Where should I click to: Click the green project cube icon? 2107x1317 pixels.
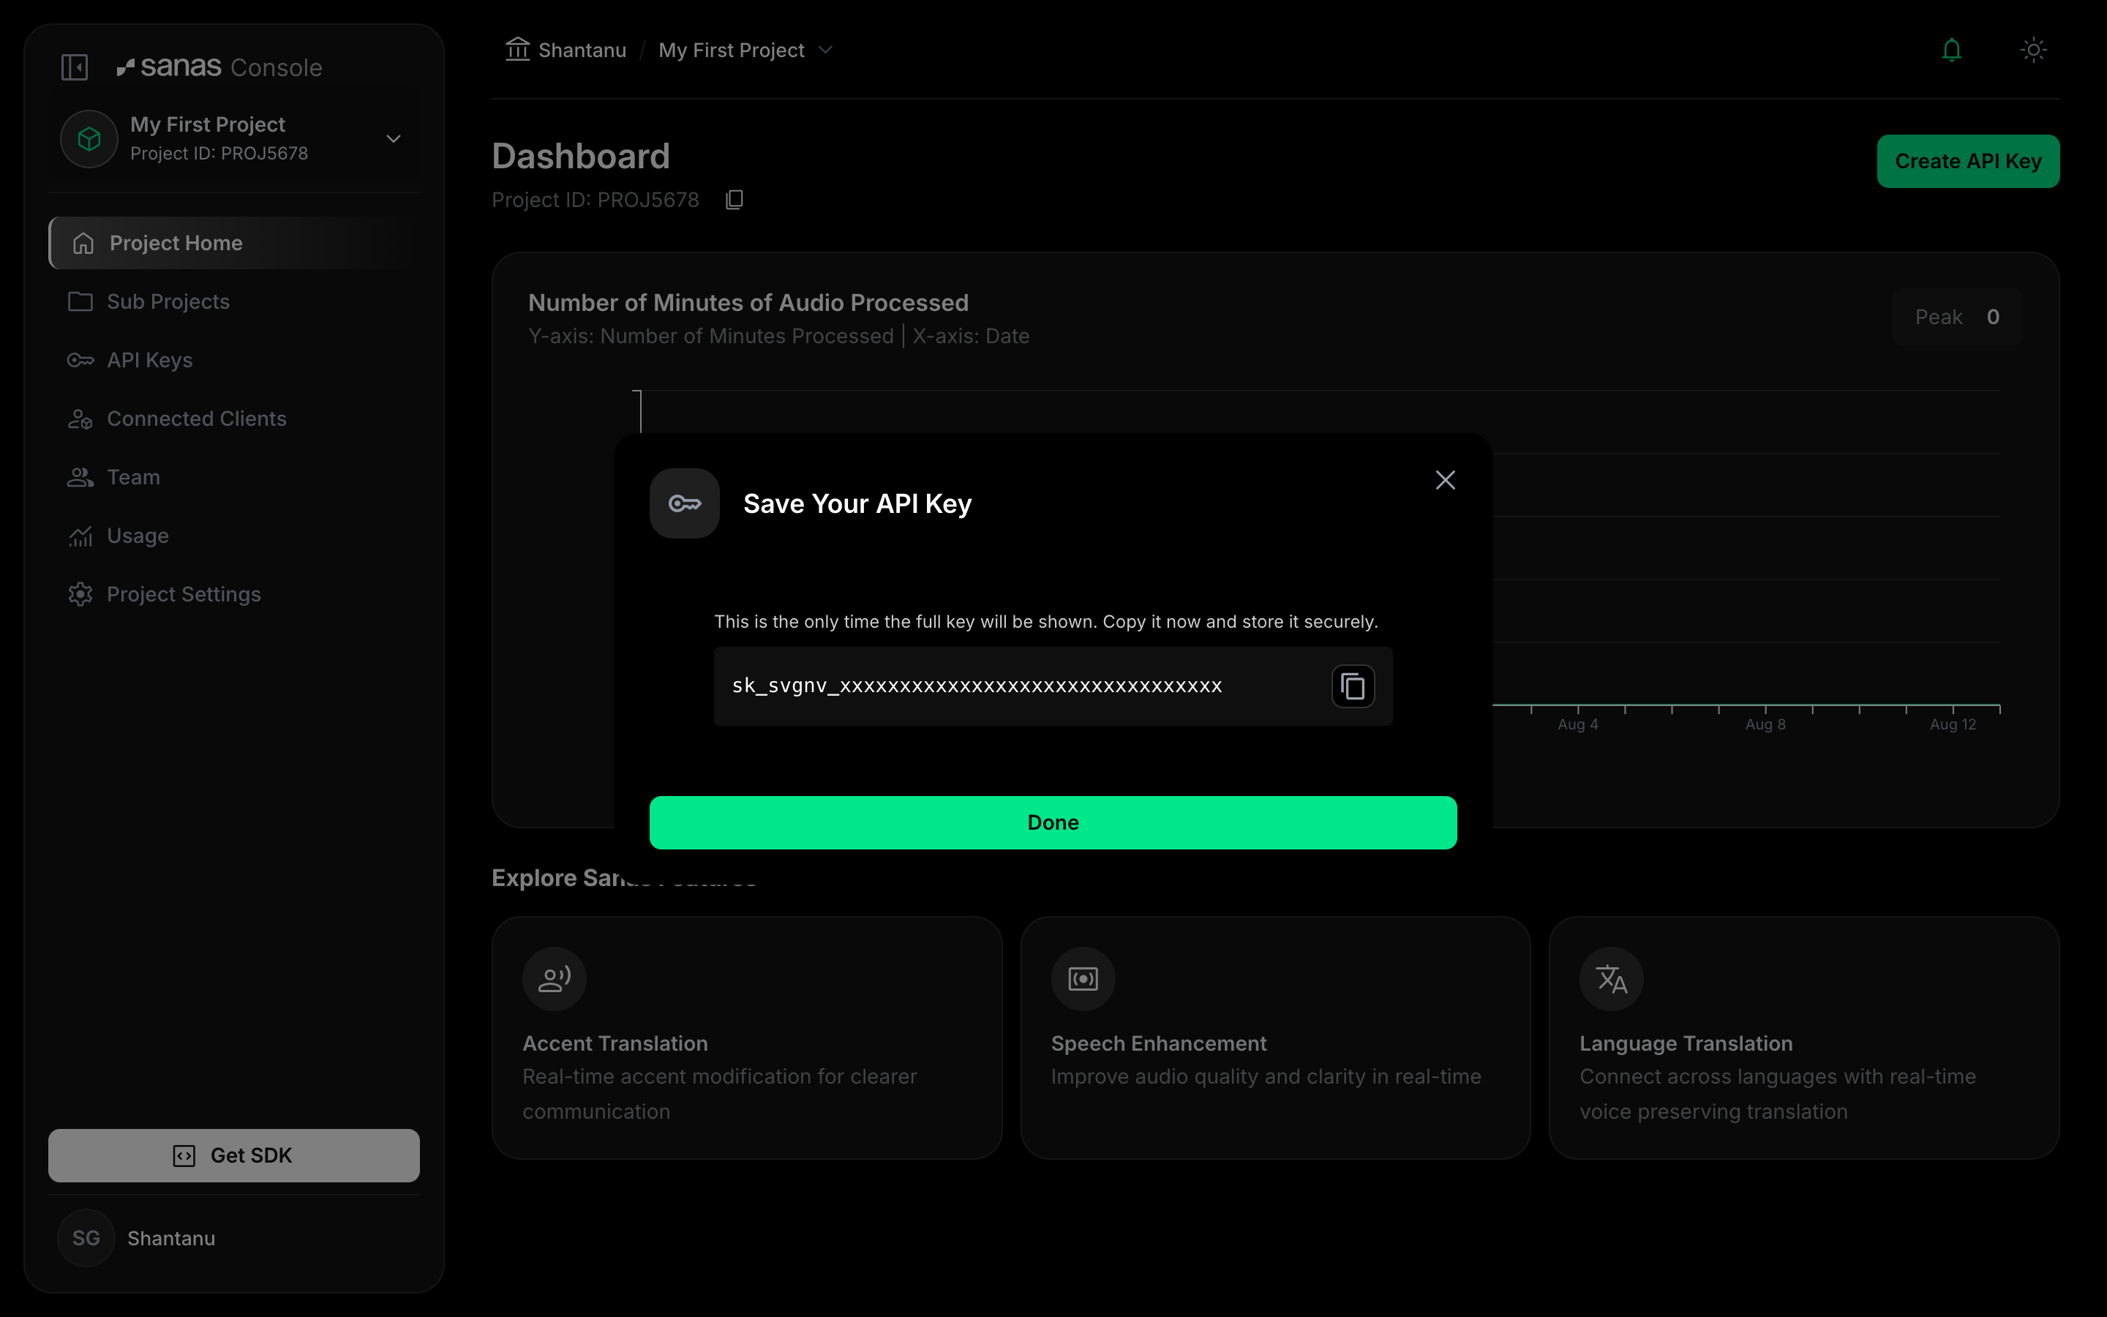[x=89, y=138]
